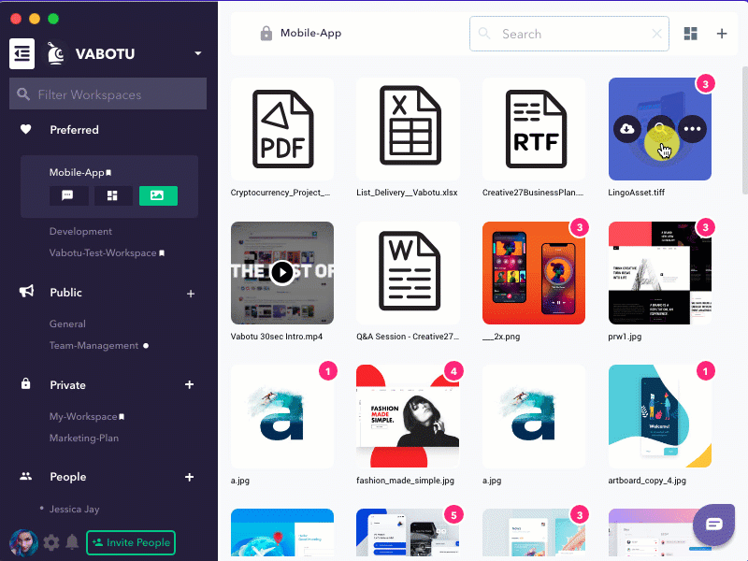
Task: Preview LingoAsset.tiff with magnifier icon
Action: [x=660, y=128]
